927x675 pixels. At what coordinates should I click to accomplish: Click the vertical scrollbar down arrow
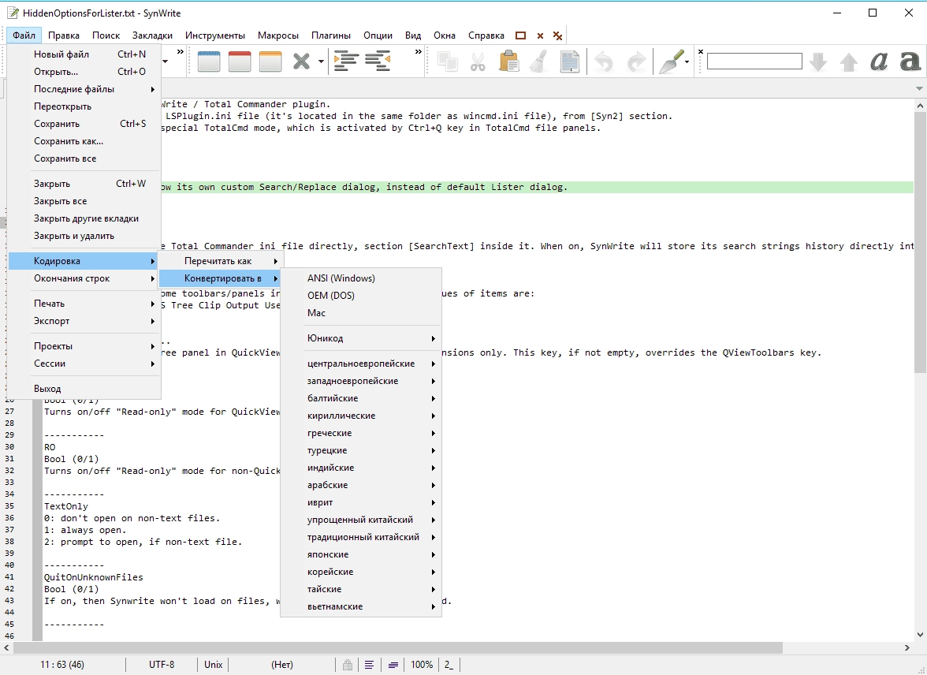920,635
